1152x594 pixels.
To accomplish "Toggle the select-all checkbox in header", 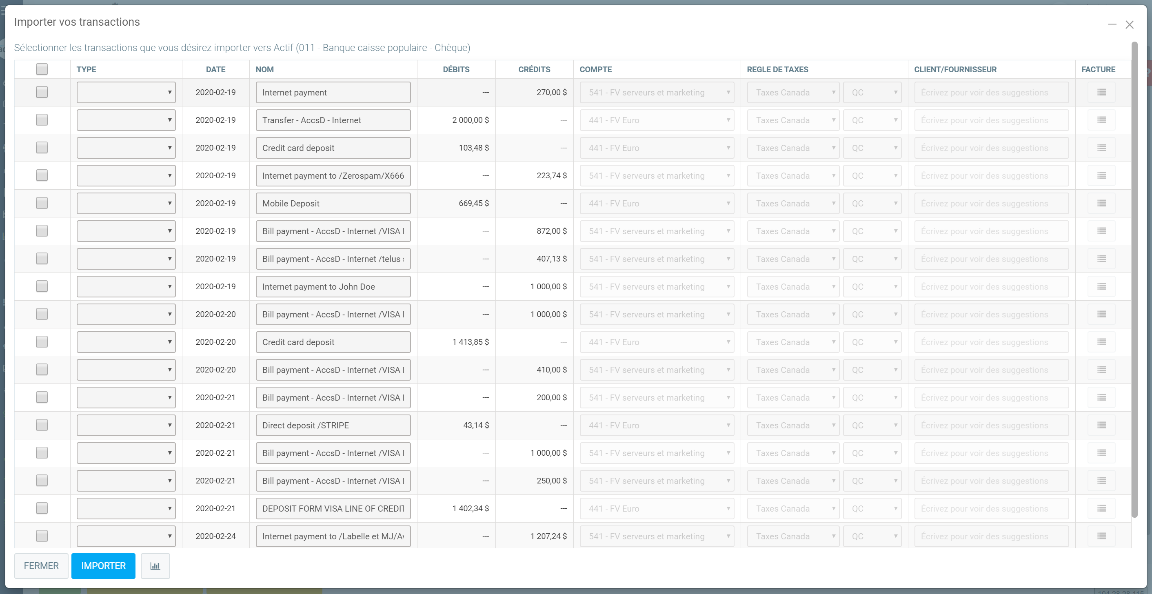I will point(42,69).
